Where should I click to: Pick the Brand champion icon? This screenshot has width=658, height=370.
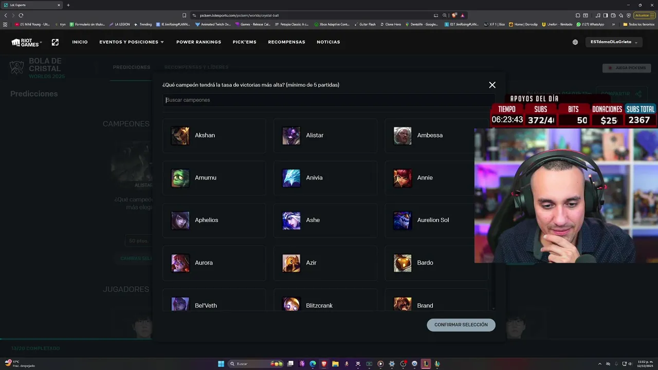[x=403, y=304]
